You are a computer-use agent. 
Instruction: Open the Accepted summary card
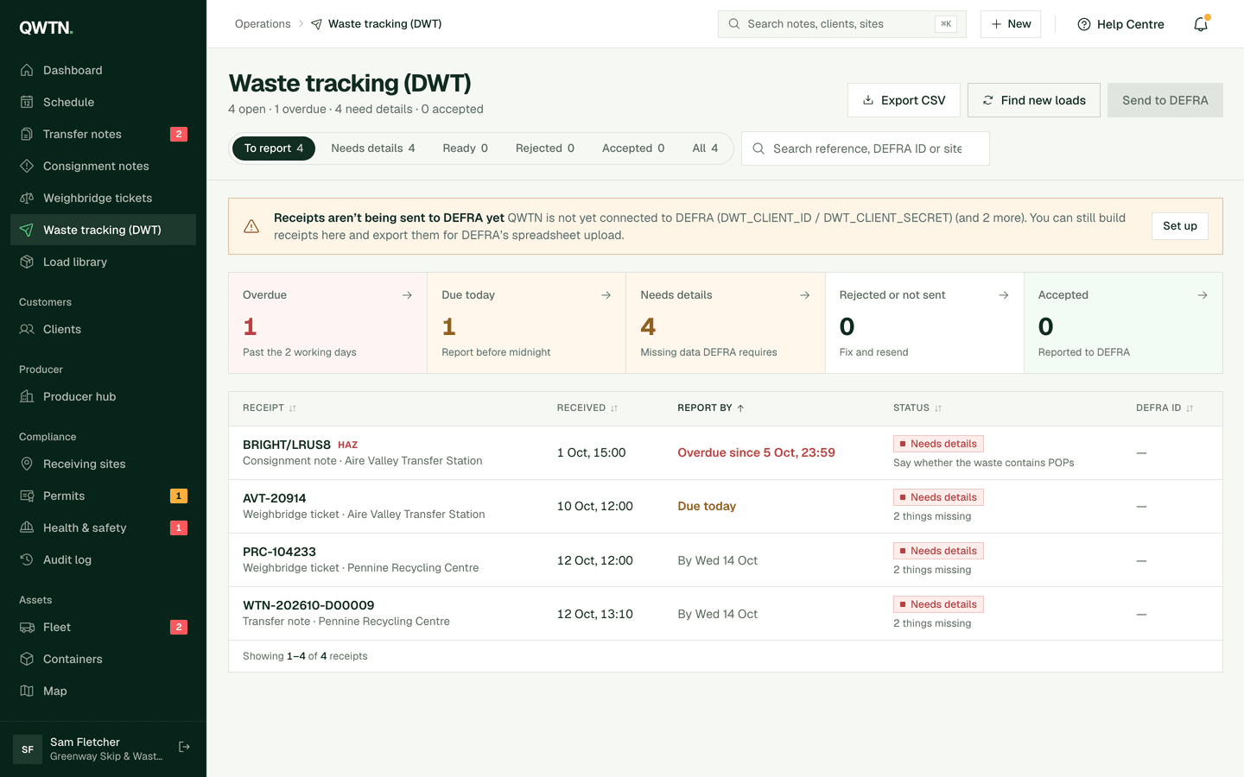[1123, 323]
